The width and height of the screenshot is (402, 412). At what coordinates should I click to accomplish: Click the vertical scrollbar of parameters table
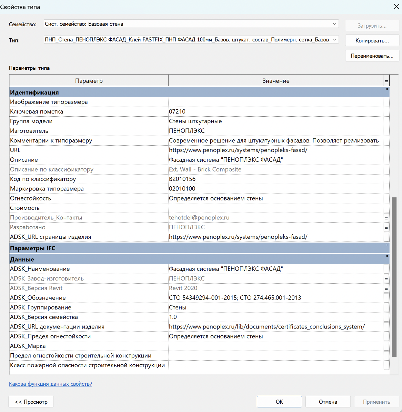pos(394,276)
